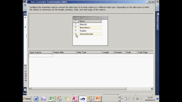Click the Code Page column header
Image resolution: width=182 pixels, height=102 pixels.
(x=145, y=52)
